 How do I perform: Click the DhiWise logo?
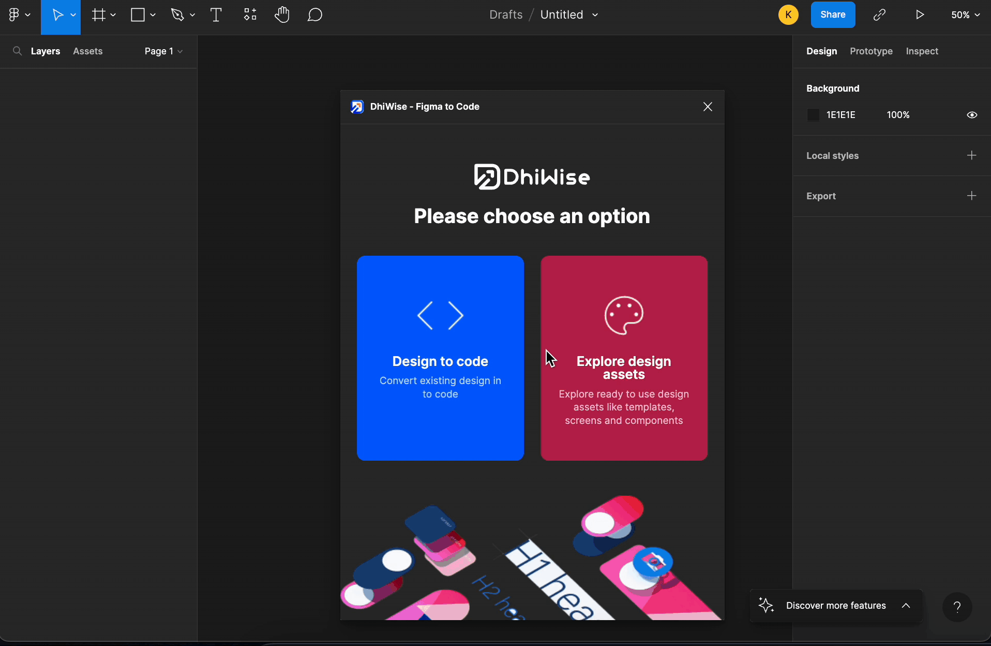click(532, 177)
